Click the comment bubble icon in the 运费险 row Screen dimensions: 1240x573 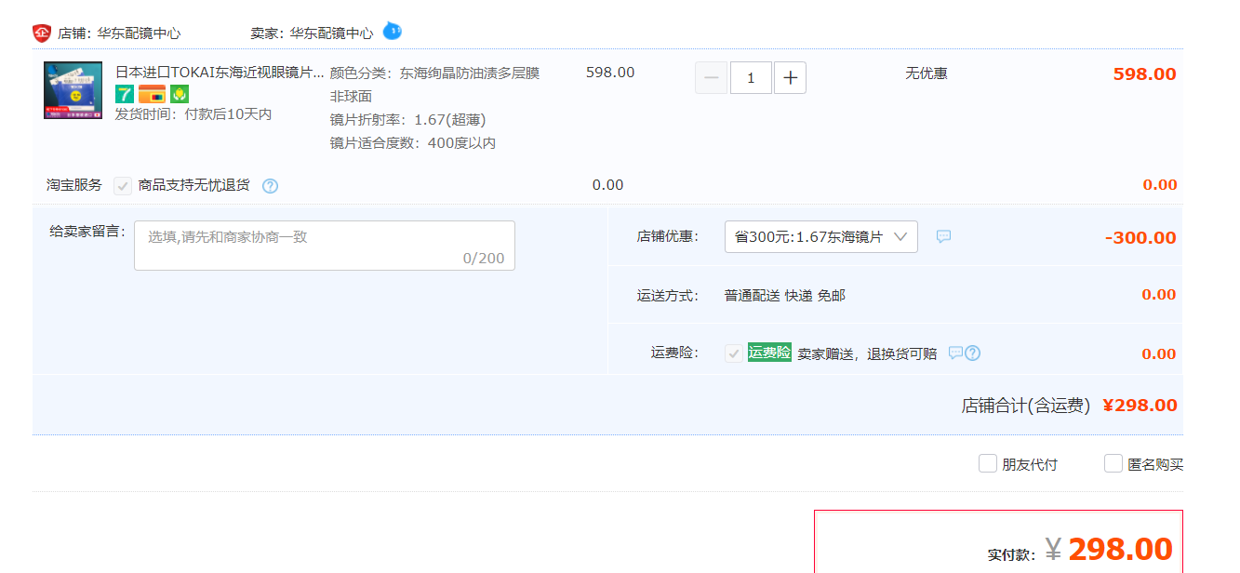(x=954, y=353)
